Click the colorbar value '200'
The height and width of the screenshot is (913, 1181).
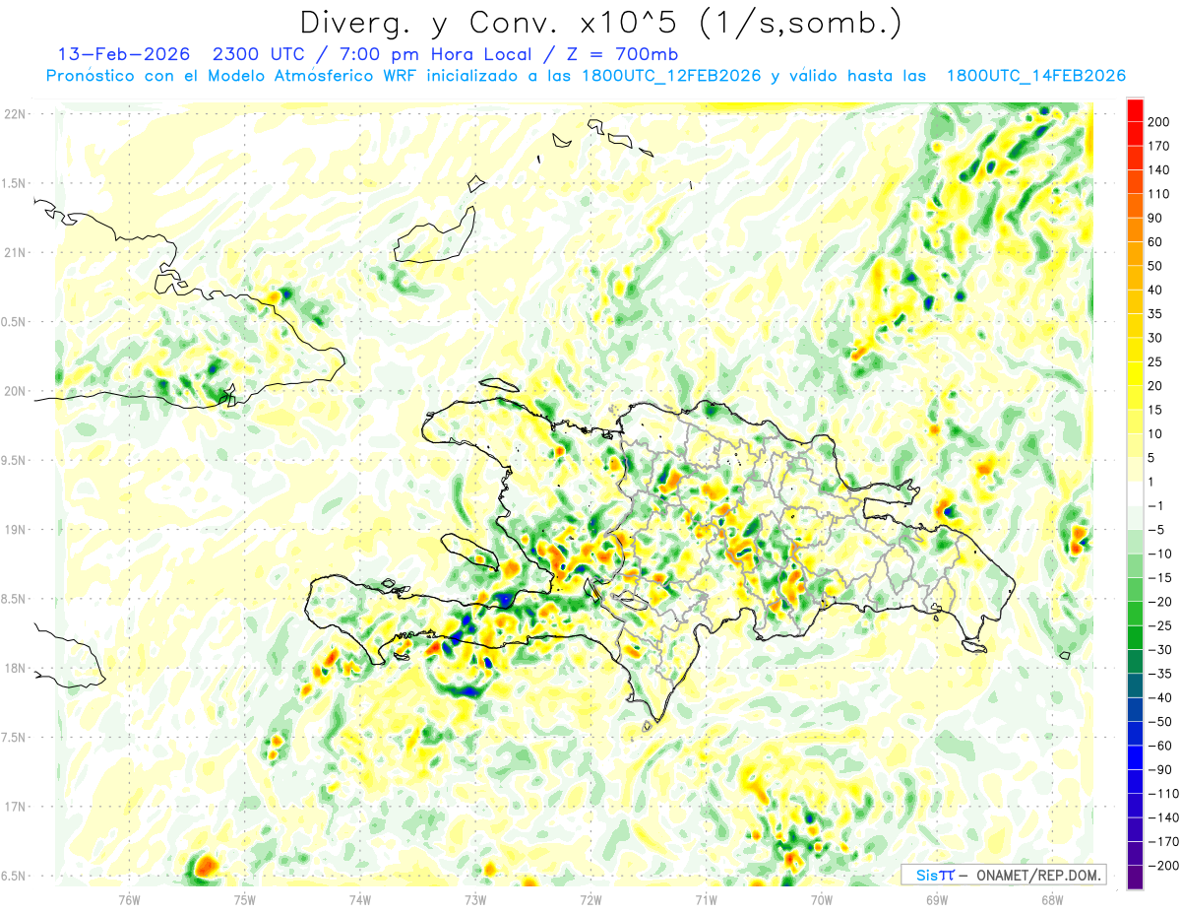(1160, 122)
